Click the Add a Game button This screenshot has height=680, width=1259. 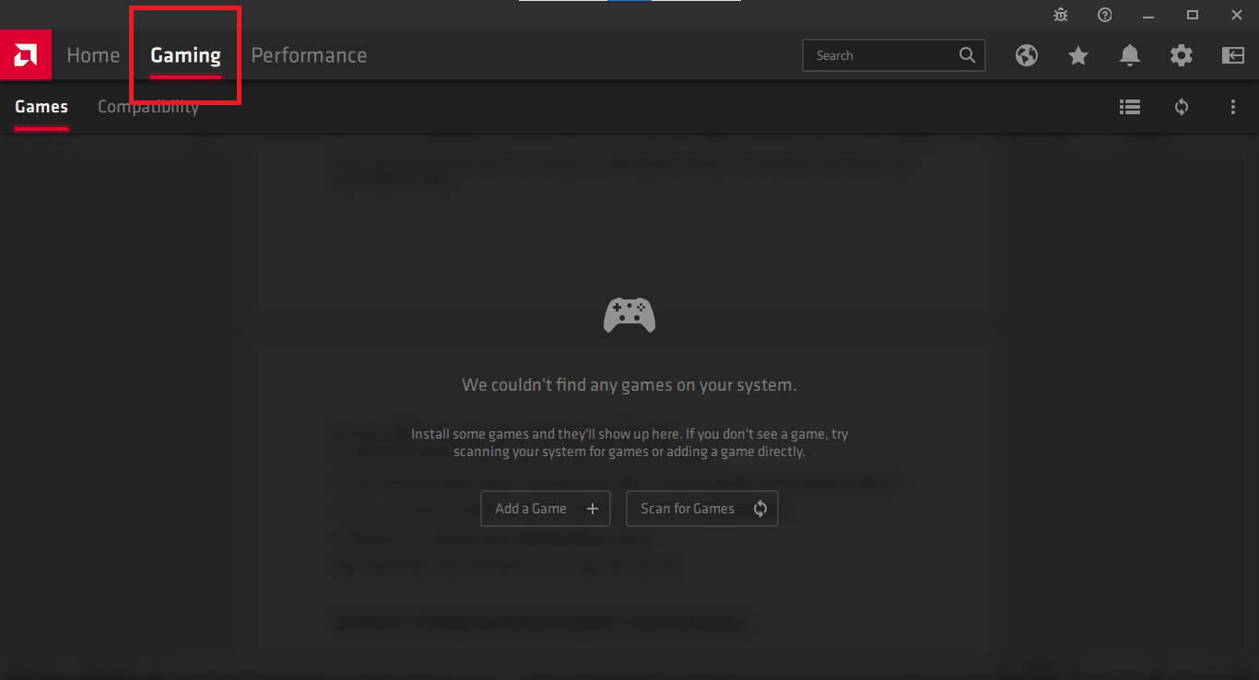click(x=546, y=509)
